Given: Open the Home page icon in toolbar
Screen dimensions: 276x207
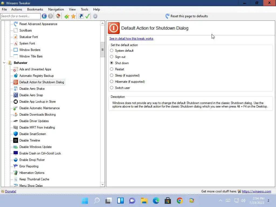Looking at the screenshot, I should [x=58, y=16].
